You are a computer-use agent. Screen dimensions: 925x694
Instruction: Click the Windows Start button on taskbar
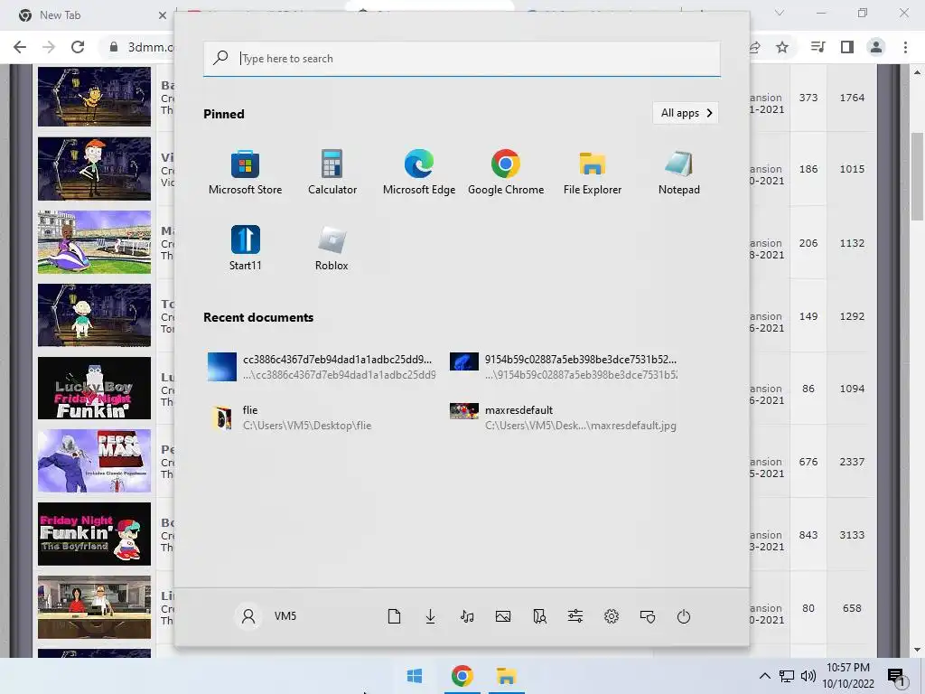[x=415, y=676]
